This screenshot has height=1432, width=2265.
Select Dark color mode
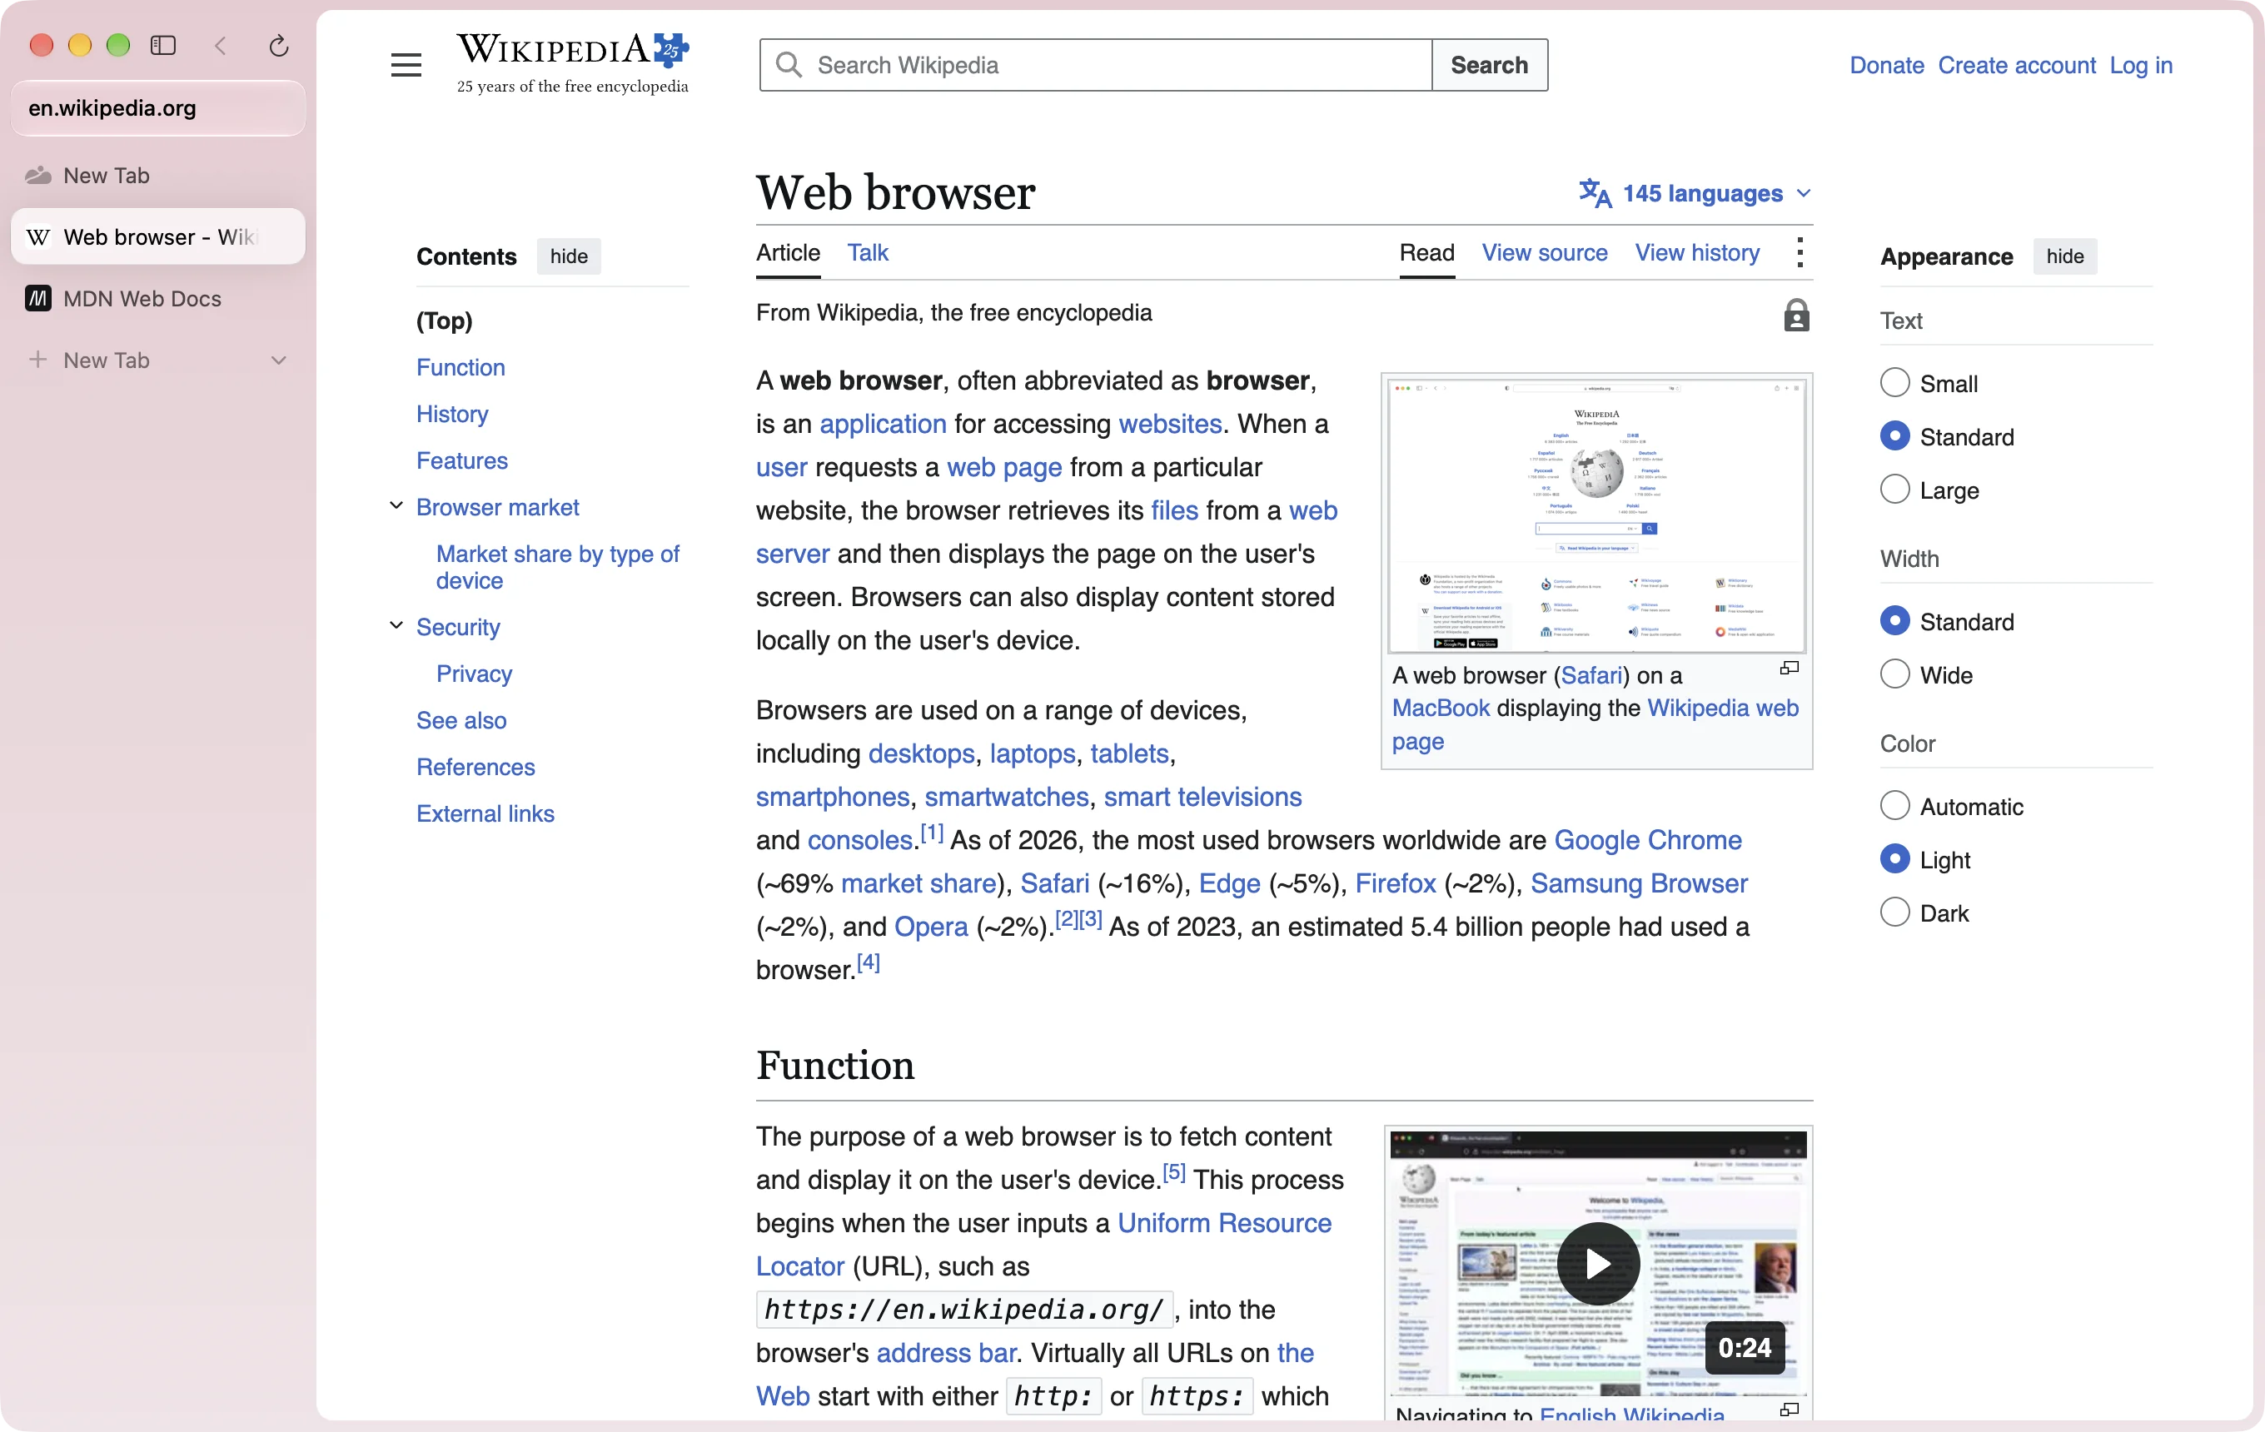[x=1894, y=912]
